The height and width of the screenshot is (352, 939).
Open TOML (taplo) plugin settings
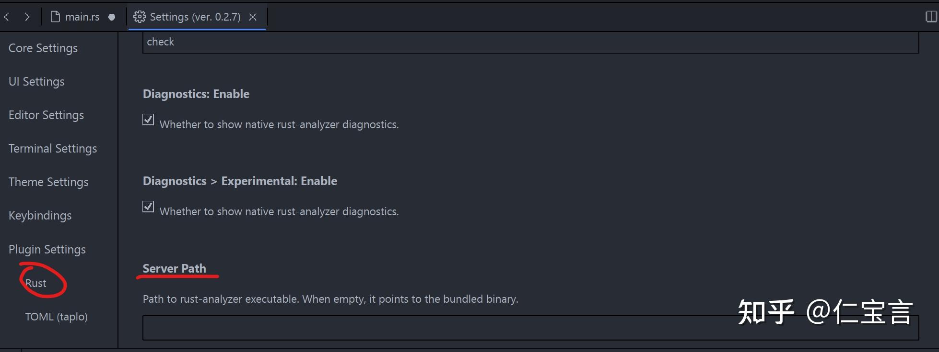click(x=56, y=317)
